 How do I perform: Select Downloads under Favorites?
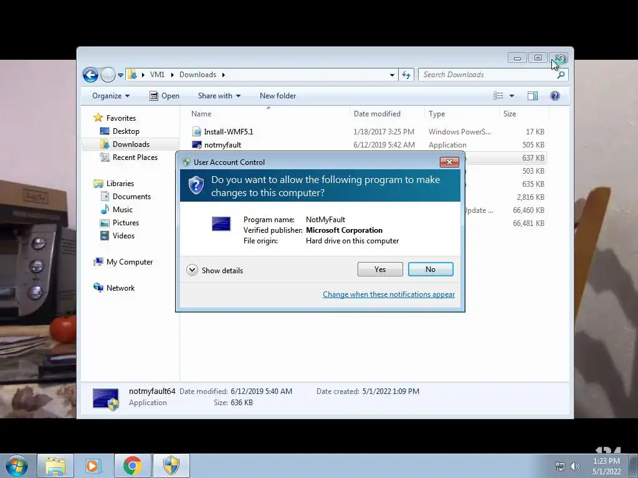131,144
